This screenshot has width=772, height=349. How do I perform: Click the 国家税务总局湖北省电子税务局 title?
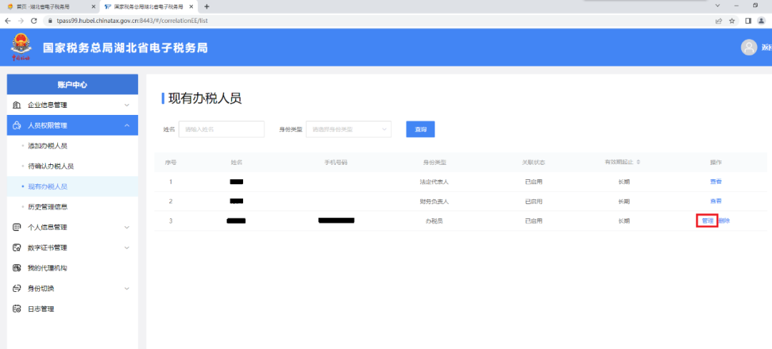click(125, 48)
